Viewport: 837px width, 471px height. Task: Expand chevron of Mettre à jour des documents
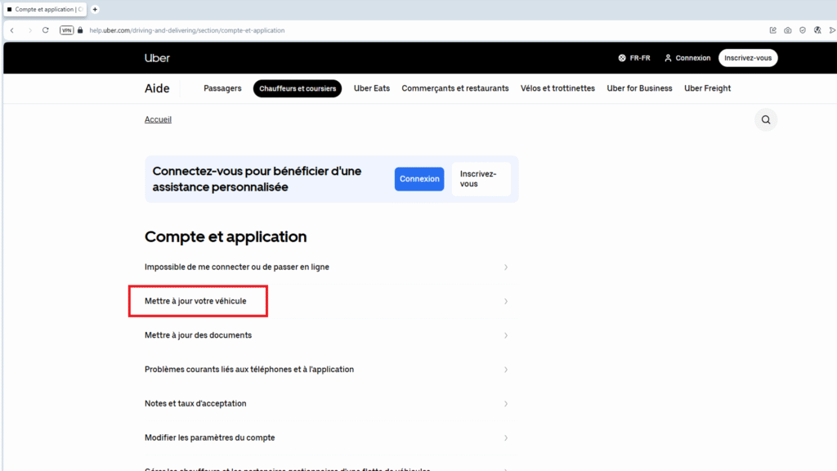tap(505, 335)
